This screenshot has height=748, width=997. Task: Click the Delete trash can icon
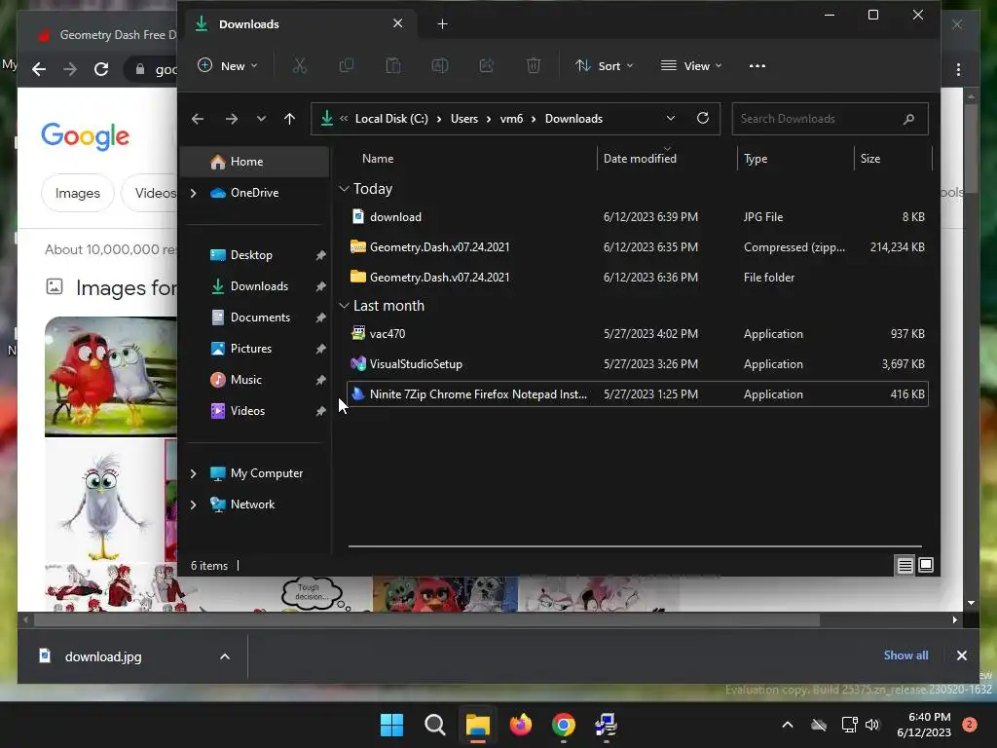pyautogui.click(x=534, y=65)
